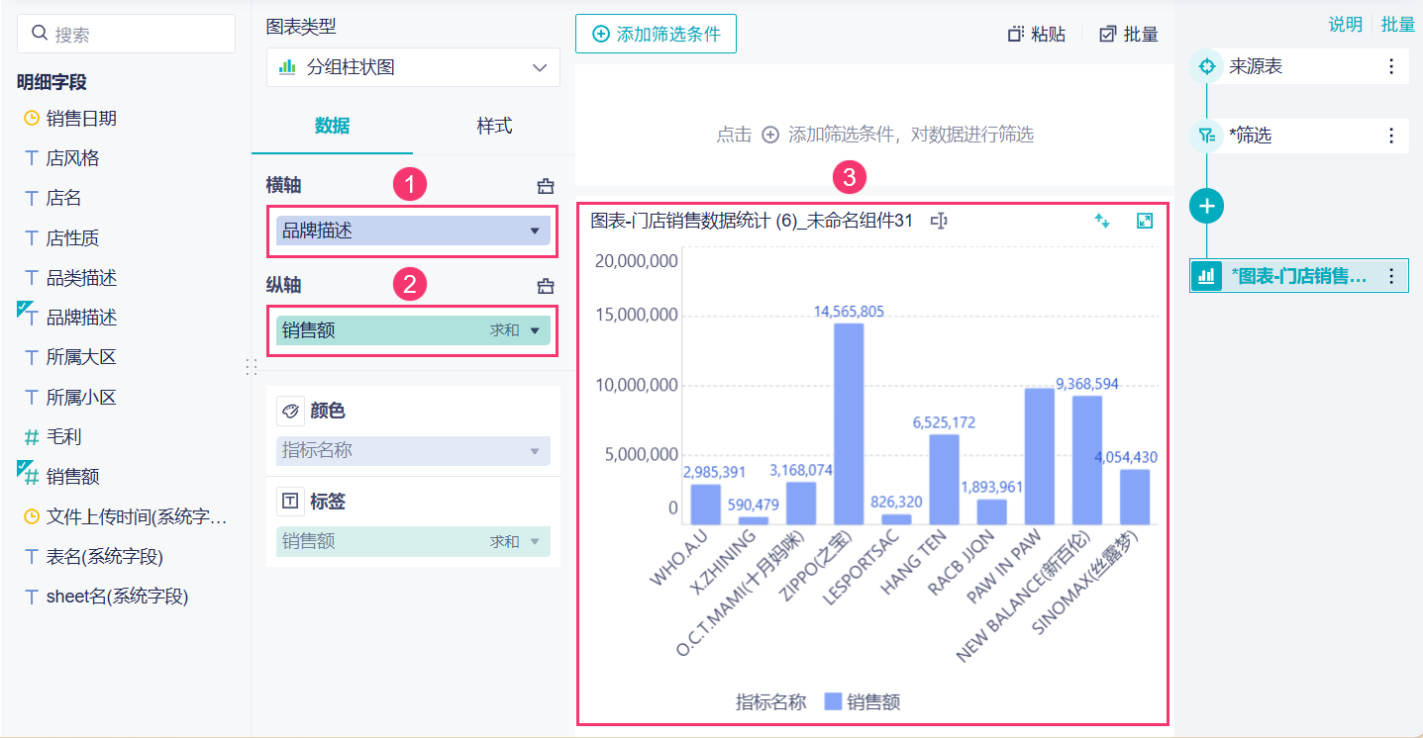This screenshot has height=738, width=1423.
Task: Open the 品牌描述 horizontal axis field dropdown
Action: point(535,231)
